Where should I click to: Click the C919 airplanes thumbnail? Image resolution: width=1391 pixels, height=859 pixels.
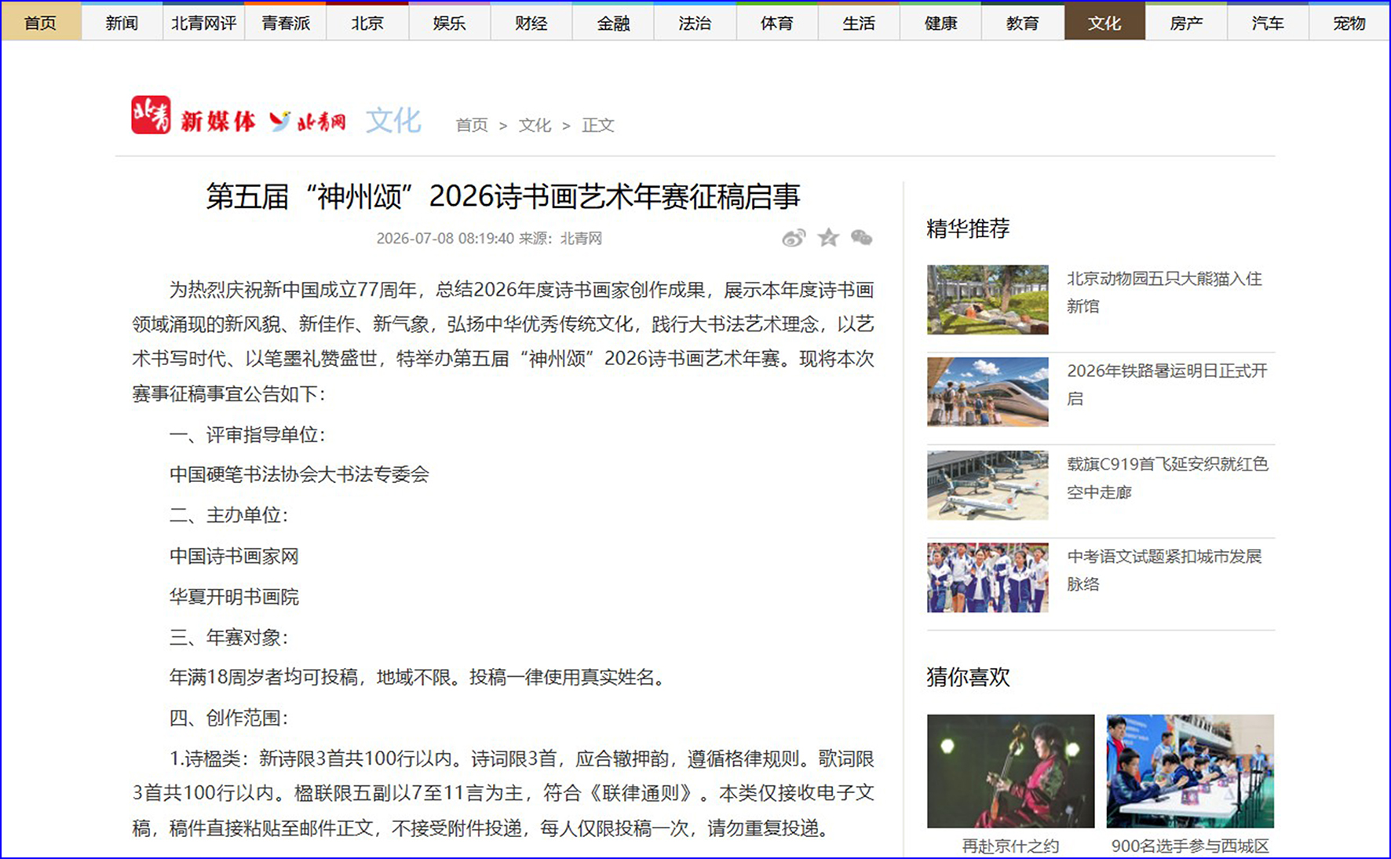988,485
